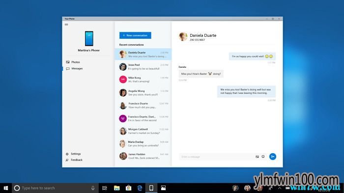The width and height of the screenshot is (344, 193).
Task: Open Francisco Duarte 'How much did you pay' conversation
Action: pos(143,105)
